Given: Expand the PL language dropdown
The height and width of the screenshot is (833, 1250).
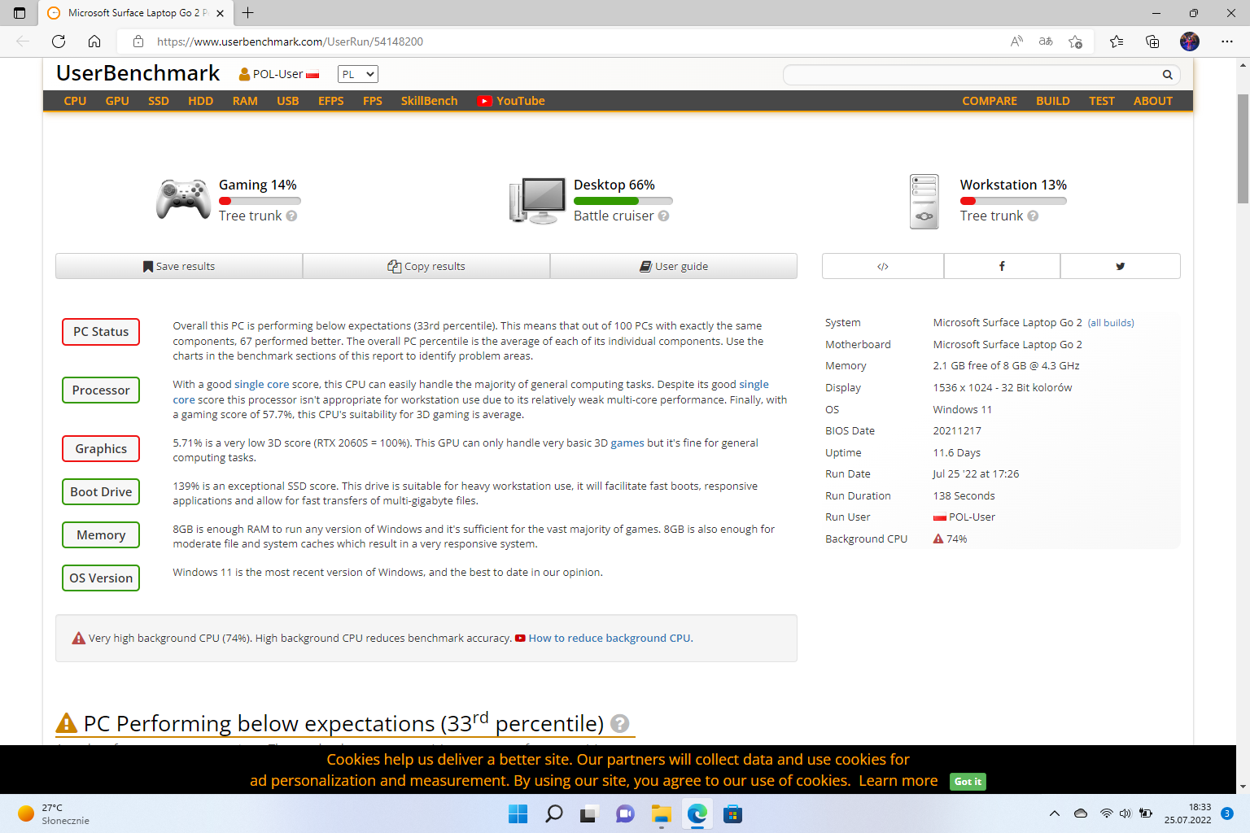Looking at the screenshot, I should (358, 74).
